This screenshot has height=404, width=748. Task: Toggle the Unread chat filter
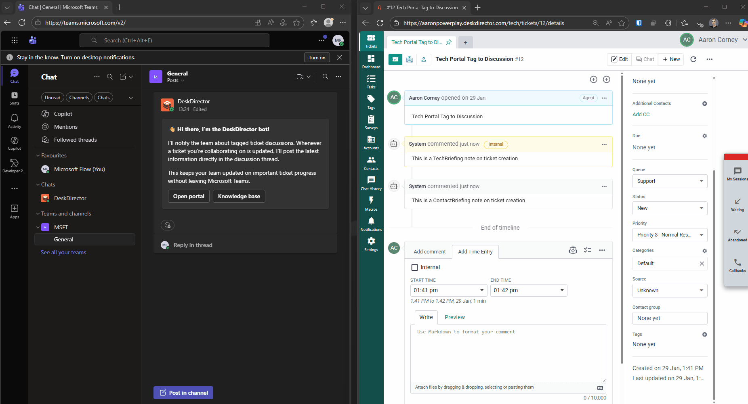[53, 98]
